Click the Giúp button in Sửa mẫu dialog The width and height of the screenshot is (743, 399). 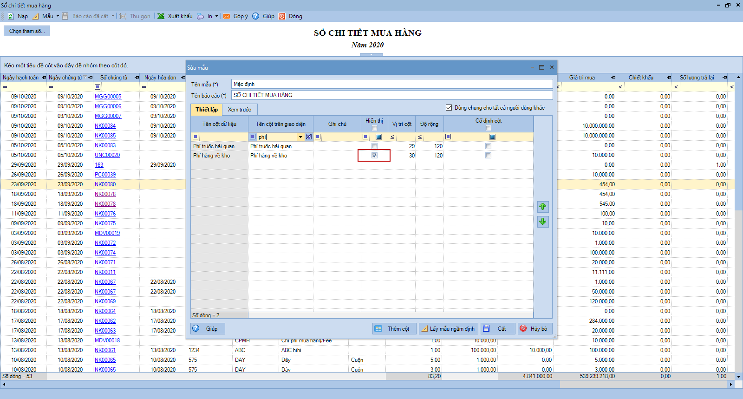208,328
